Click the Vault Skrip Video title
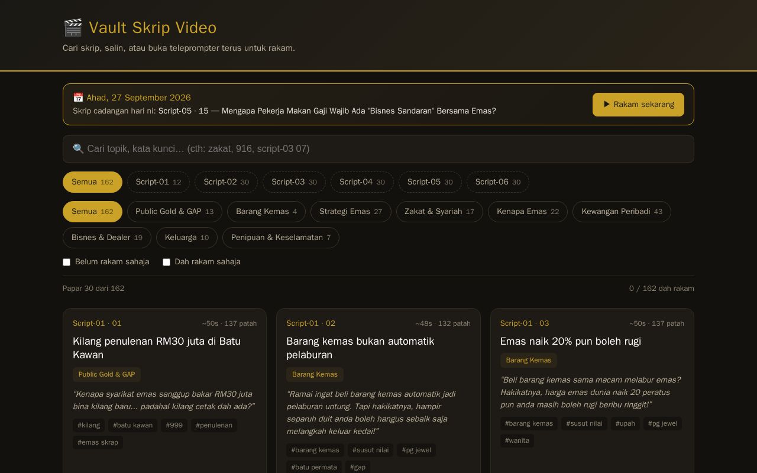The image size is (757, 473). click(153, 28)
